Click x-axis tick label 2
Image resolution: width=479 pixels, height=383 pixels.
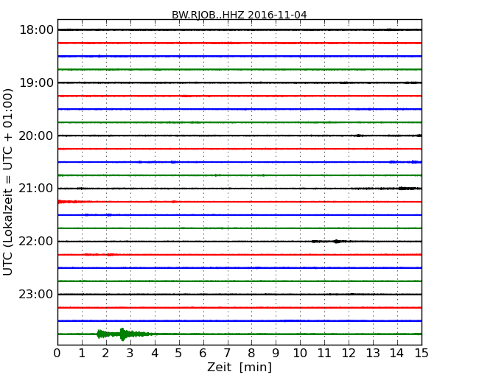105,353
